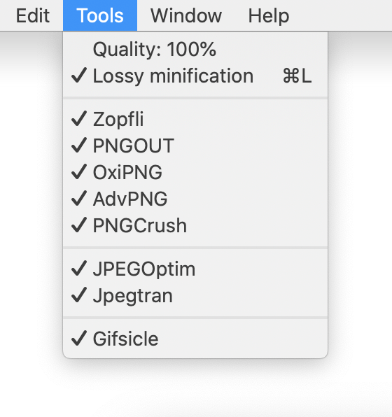Click the checkmark beside AdvPNG
Image resolution: width=392 pixels, height=417 pixels.
click(x=79, y=199)
